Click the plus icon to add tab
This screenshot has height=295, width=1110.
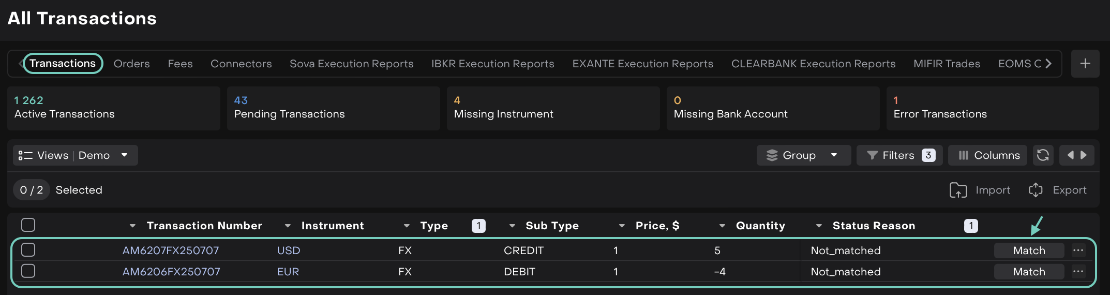[1085, 64]
